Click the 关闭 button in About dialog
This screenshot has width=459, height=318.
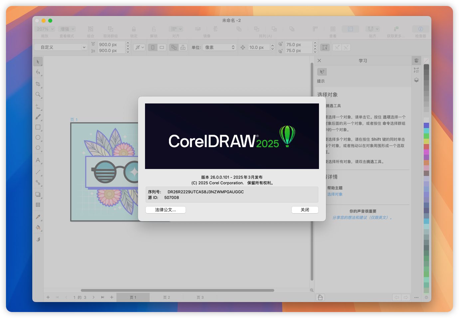(x=305, y=210)
